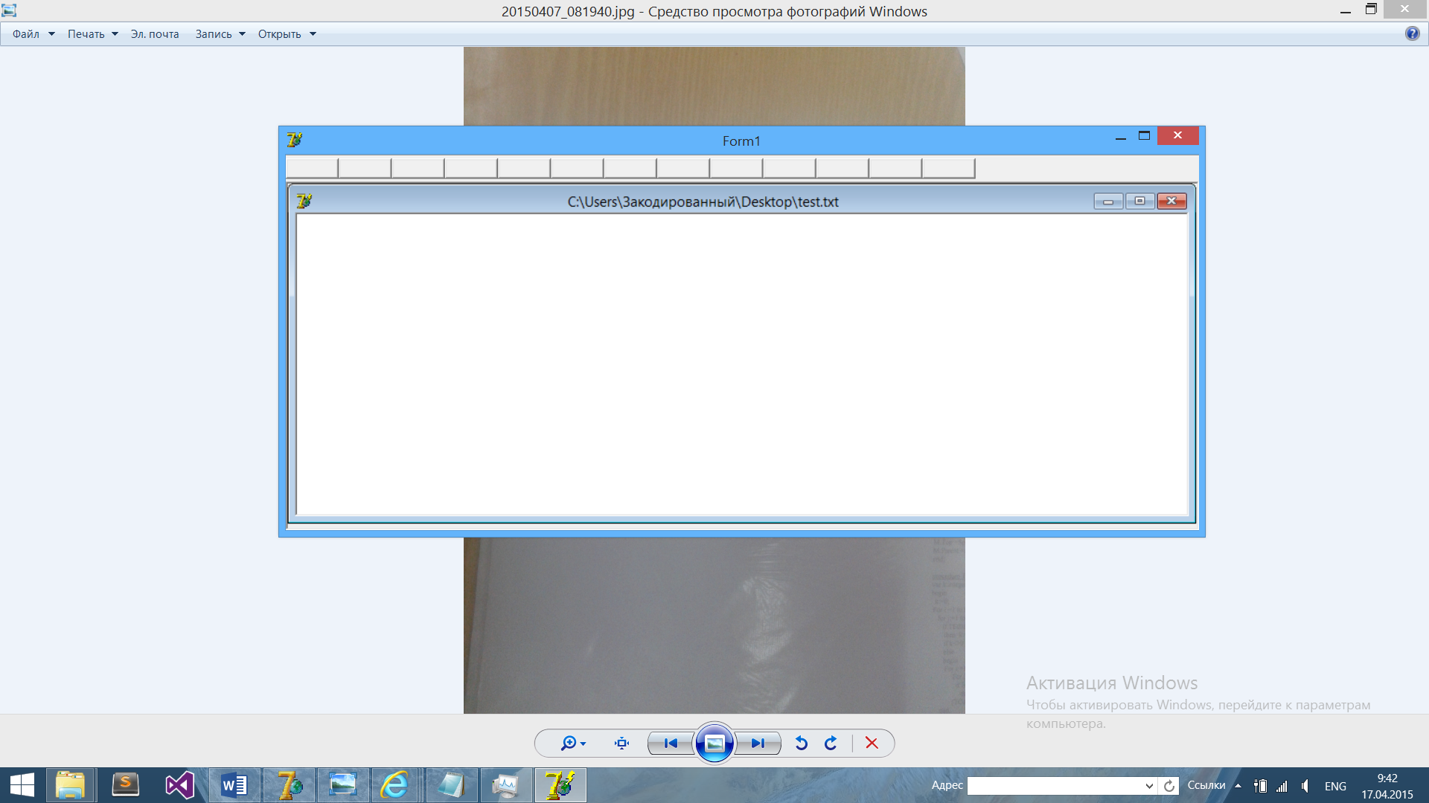The height and width of the screenshot is (803, 1429).
Task: Open File Explorer from the taskbar
Action: [70, 785]
